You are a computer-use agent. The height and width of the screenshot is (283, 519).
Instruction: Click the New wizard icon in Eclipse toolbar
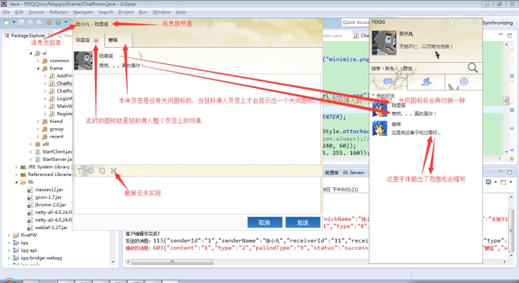click(7, 22)
